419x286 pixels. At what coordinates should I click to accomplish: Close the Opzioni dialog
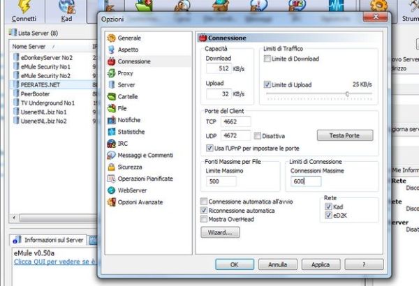tap(376, 17)
